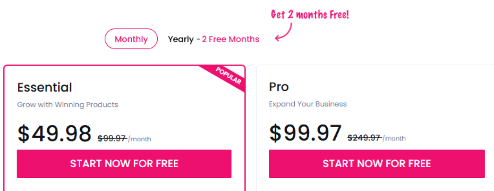
Task: Click '/month' label in Pro card
Action: pos(394,139)
